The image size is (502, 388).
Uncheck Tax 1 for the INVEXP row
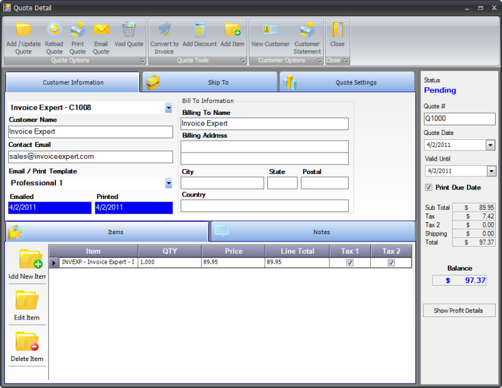click(350, 262)
